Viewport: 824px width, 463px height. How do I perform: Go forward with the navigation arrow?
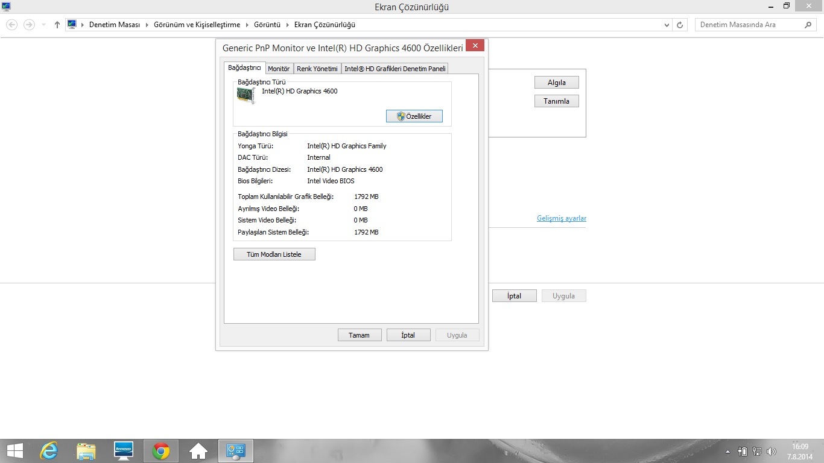(x=28, y=25)
